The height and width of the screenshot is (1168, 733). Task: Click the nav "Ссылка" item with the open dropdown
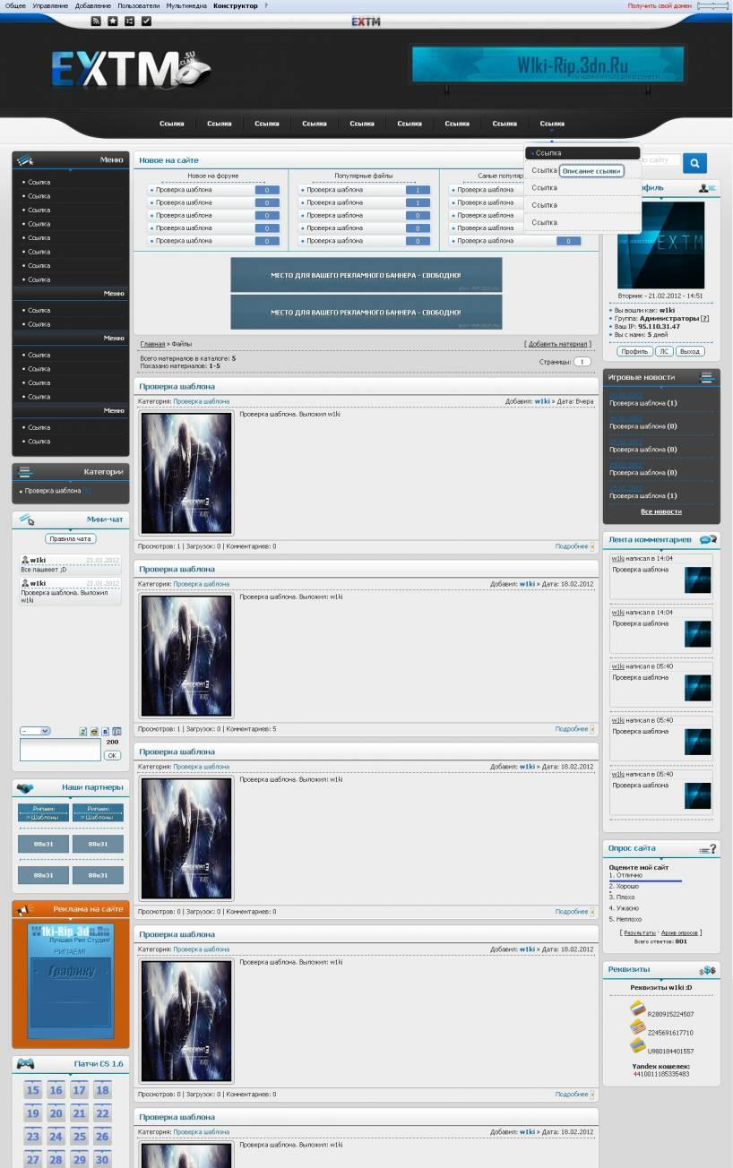pos(552,124)
